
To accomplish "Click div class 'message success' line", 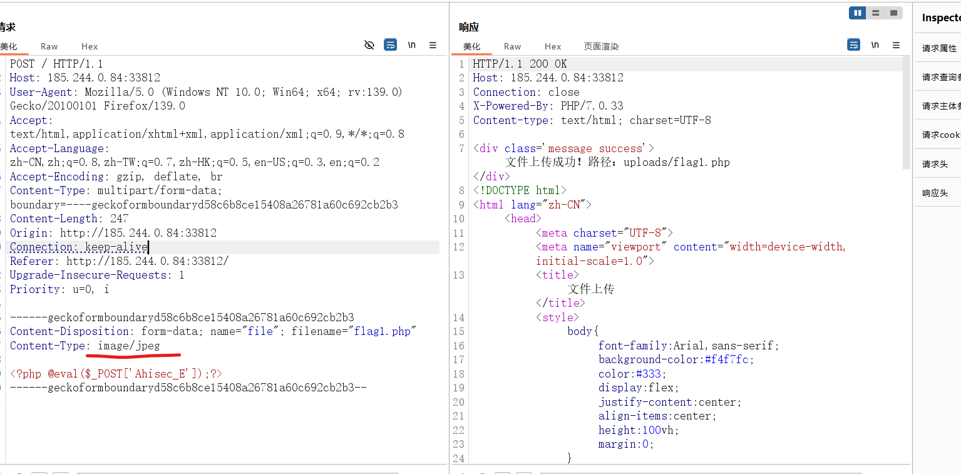I will click(x=563, y=148).
